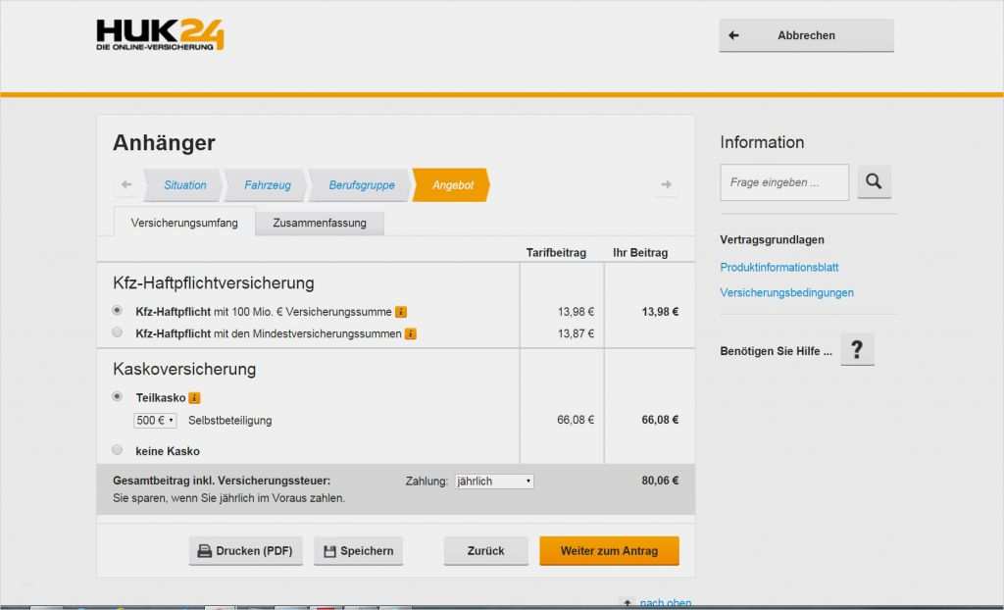The width and height of the screenshot is (1004, 610).
Task: Click the right arrow after Angebot step
Action: 667,184
